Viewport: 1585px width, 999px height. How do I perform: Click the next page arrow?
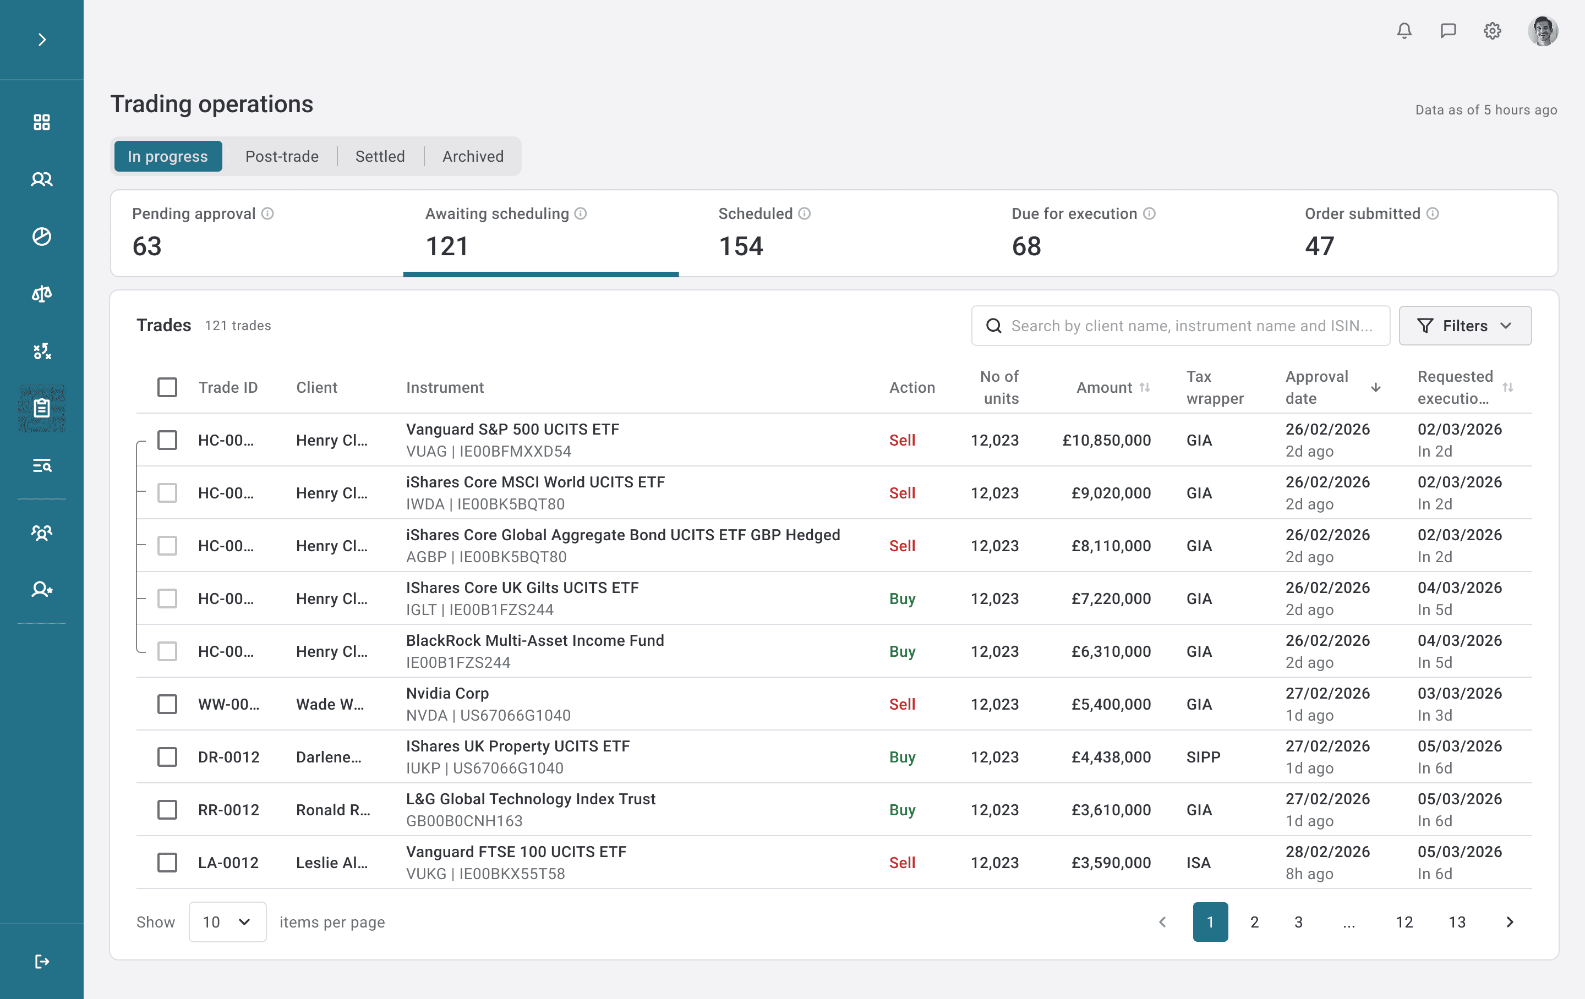click(1509, 921)
